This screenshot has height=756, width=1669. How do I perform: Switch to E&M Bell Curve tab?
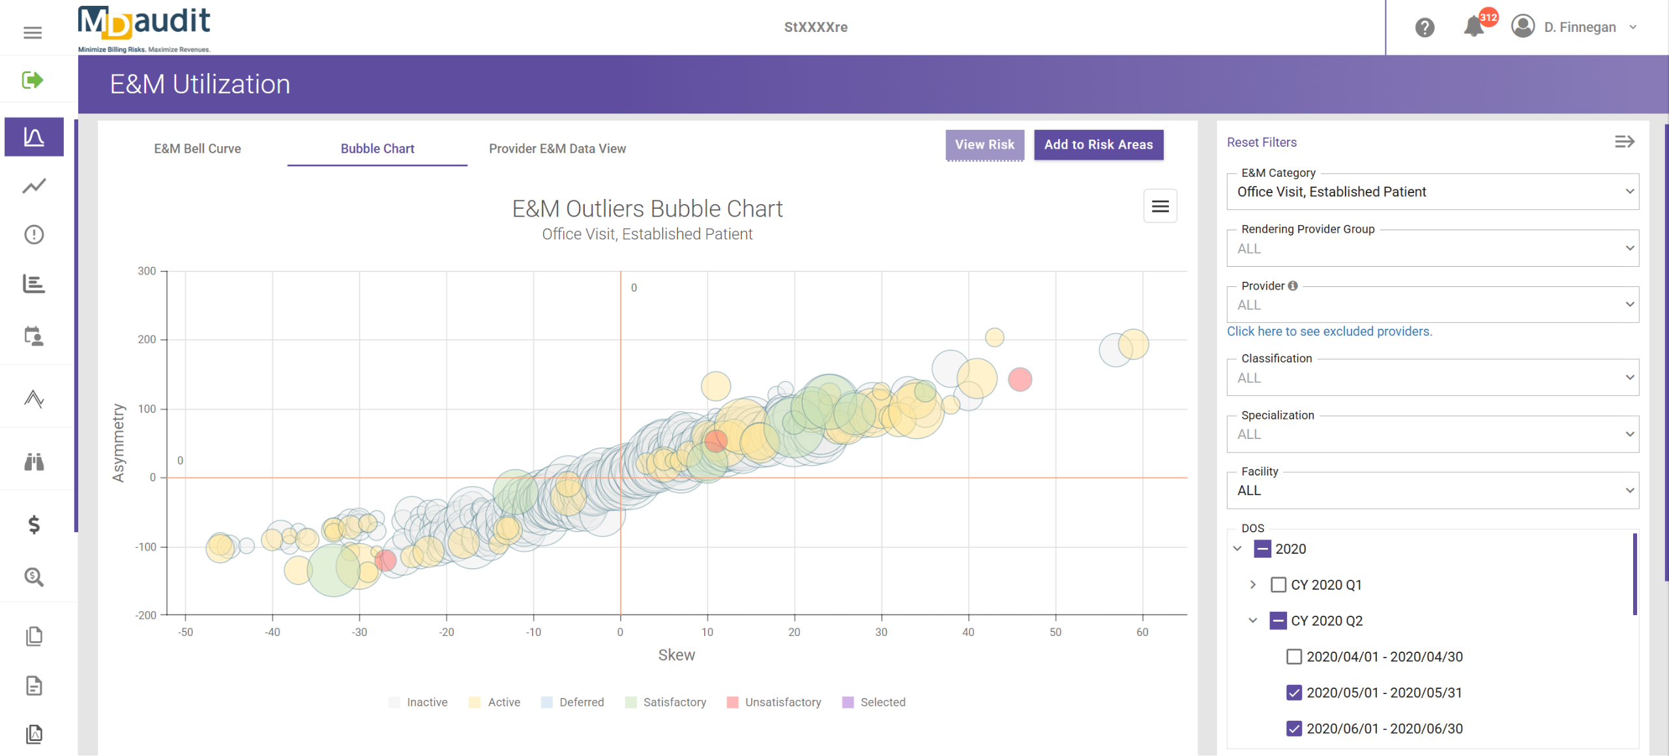click(x=198, y=149)
